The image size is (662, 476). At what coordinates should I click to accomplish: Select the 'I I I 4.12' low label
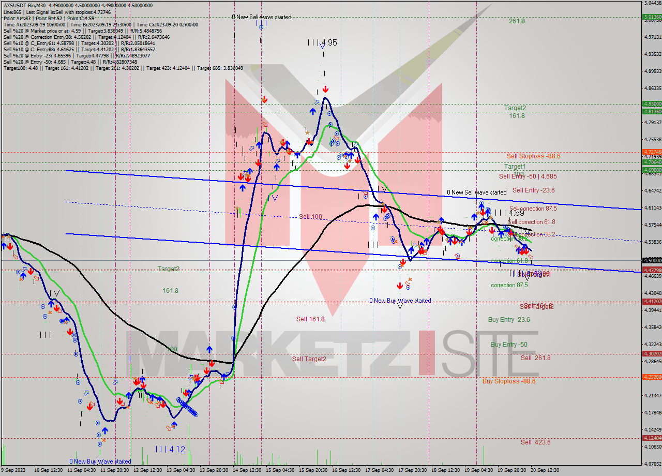tap(170, 450)
